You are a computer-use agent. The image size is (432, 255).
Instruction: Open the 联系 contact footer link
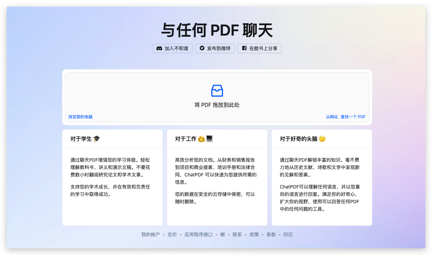coord(237,235)
